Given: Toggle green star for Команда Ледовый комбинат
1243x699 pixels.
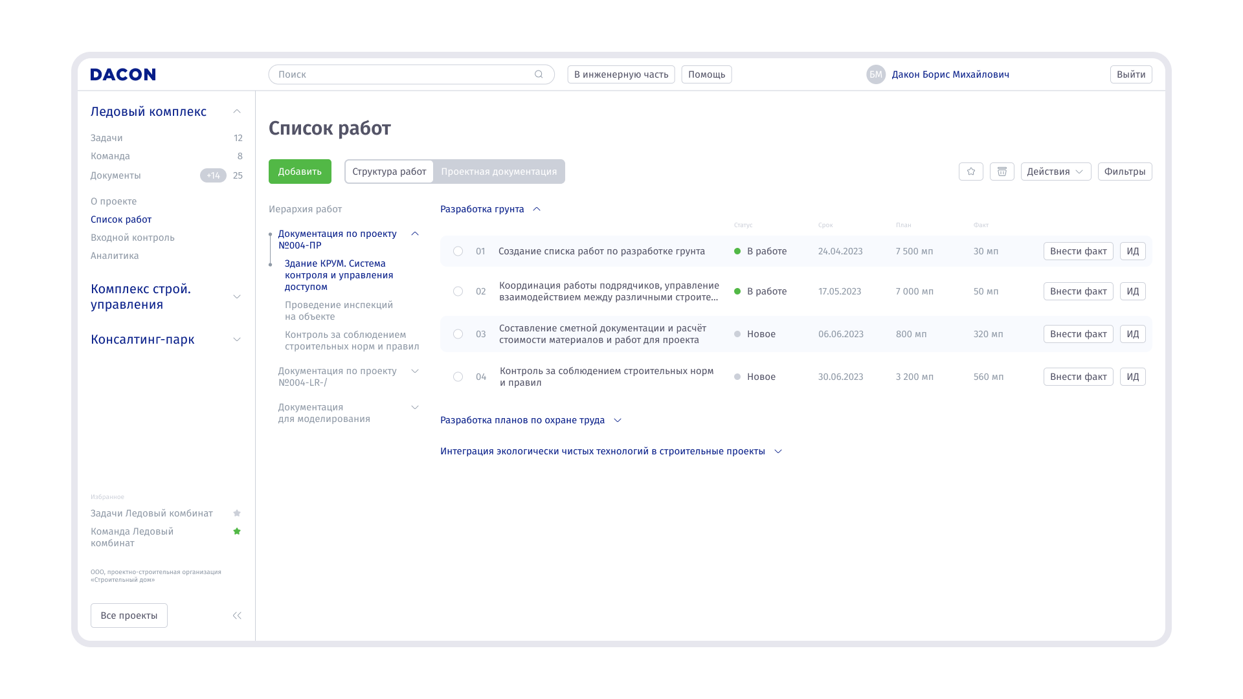Looking at the screenshot, I should 237,531.
